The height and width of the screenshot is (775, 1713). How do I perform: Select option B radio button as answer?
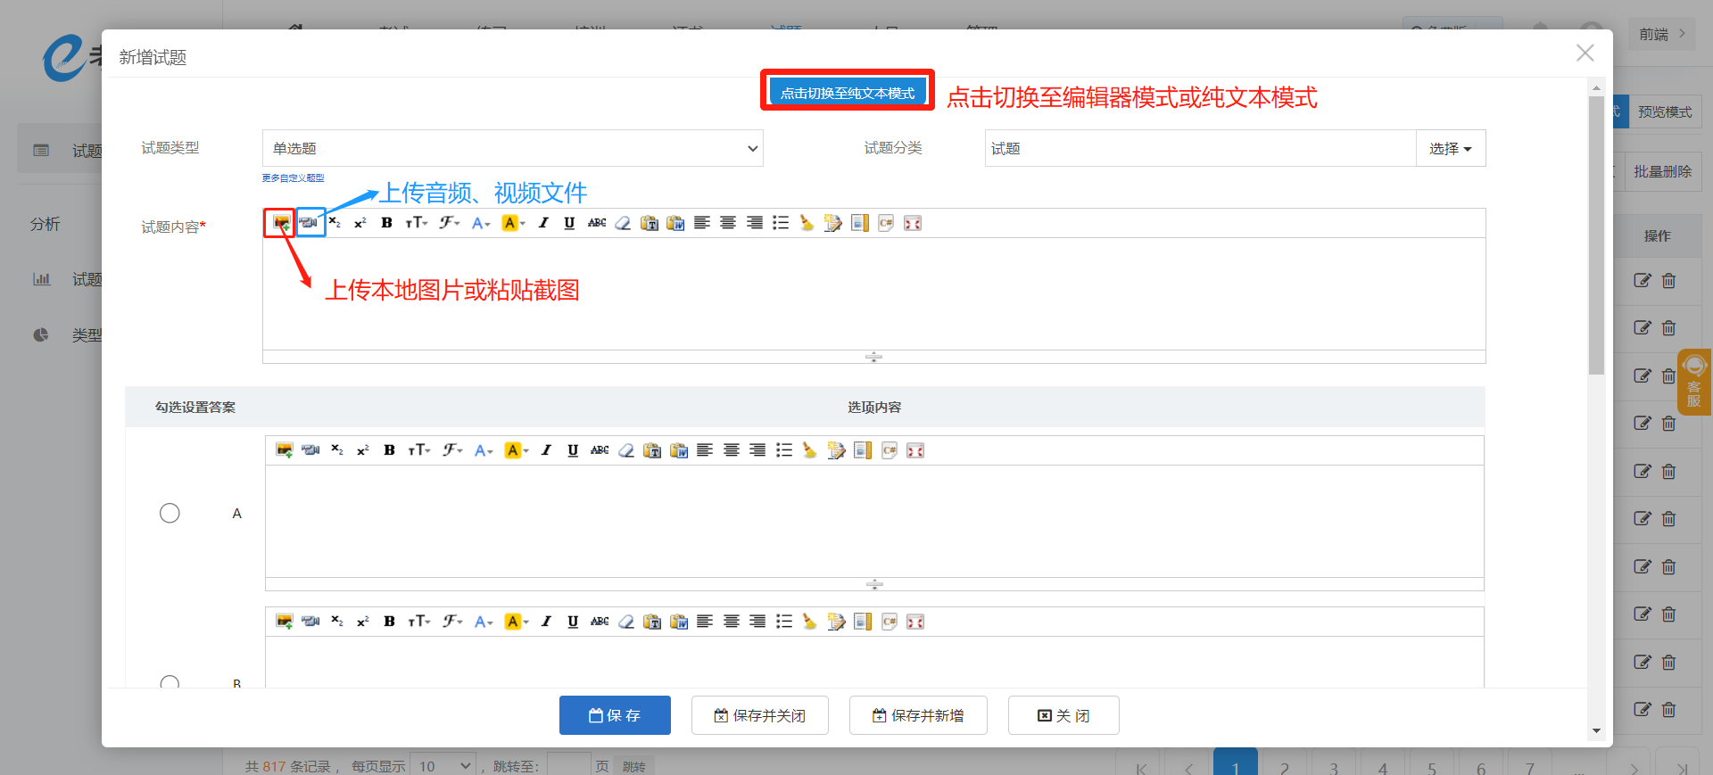170,682
